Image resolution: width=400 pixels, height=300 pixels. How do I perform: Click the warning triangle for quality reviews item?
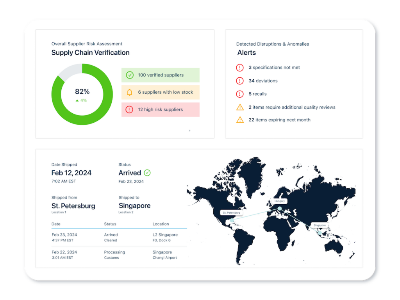[x=240, y=107]
